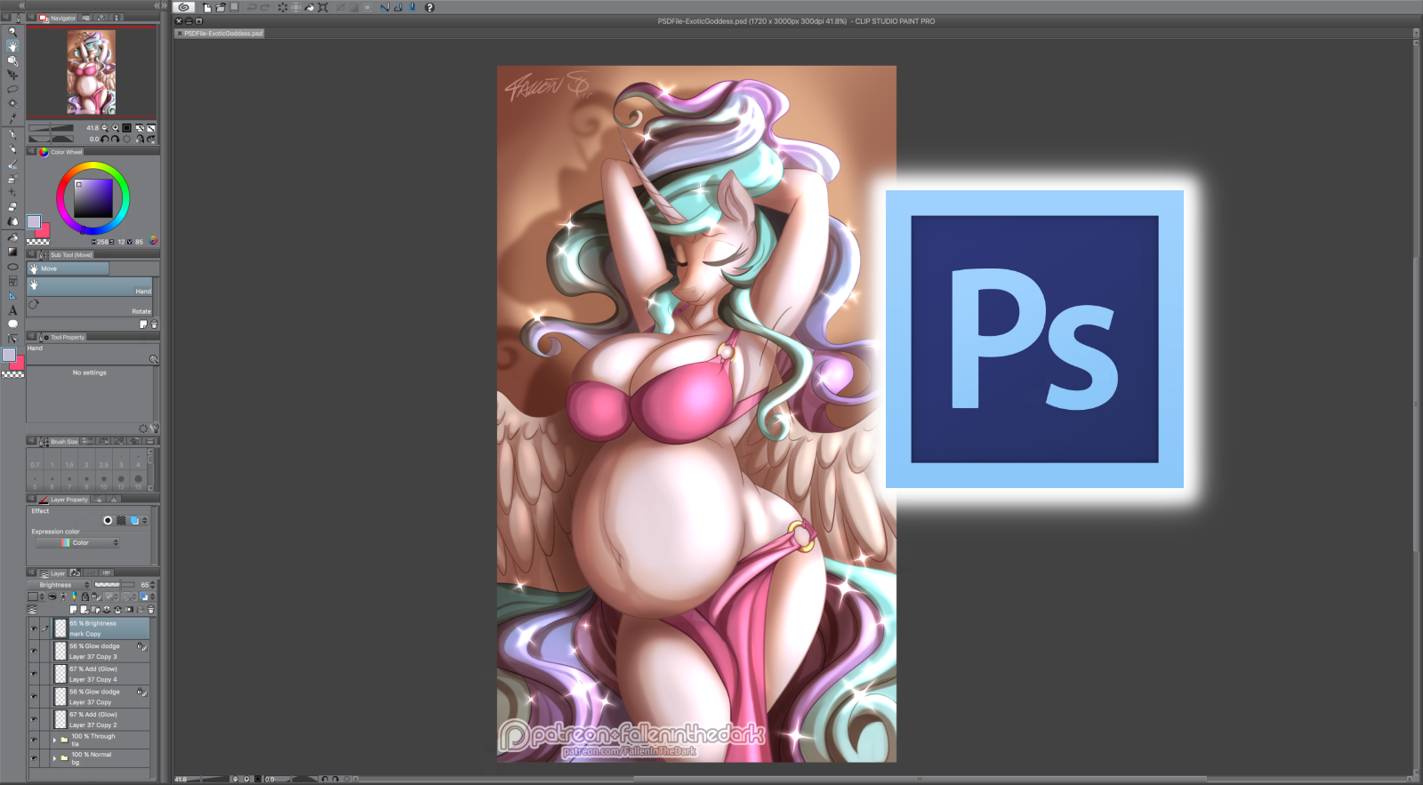Toggle snap to grid in command bar

click(413, 7)
